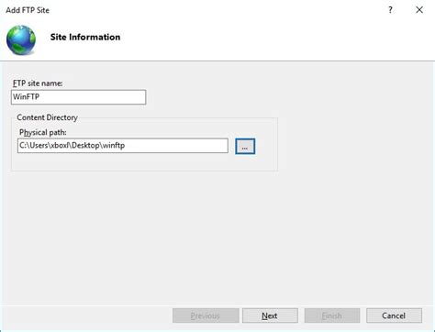Click the globe Site Information icon
The height and width of the screenshot is (332, 435).
pos(21,40)
